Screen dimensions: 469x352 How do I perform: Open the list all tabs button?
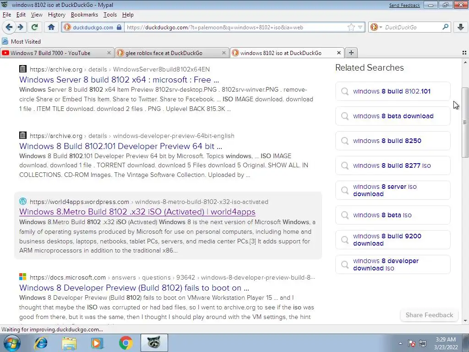pos(464,53)
